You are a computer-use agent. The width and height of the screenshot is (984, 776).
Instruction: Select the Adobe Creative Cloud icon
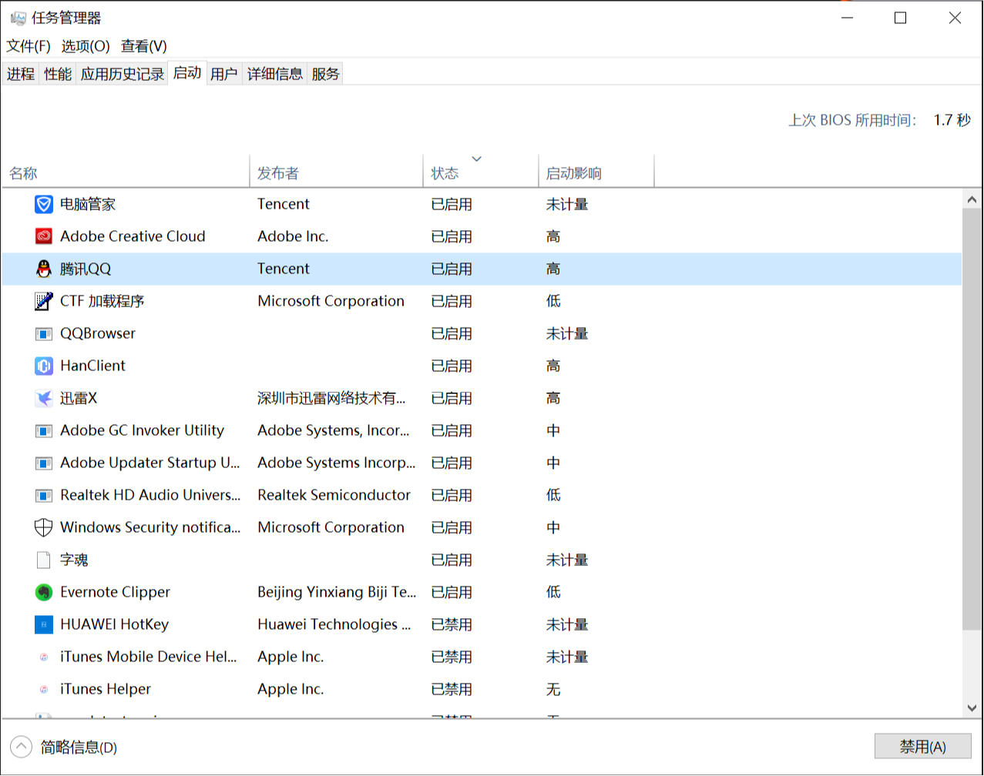click(x=44, y=236)
